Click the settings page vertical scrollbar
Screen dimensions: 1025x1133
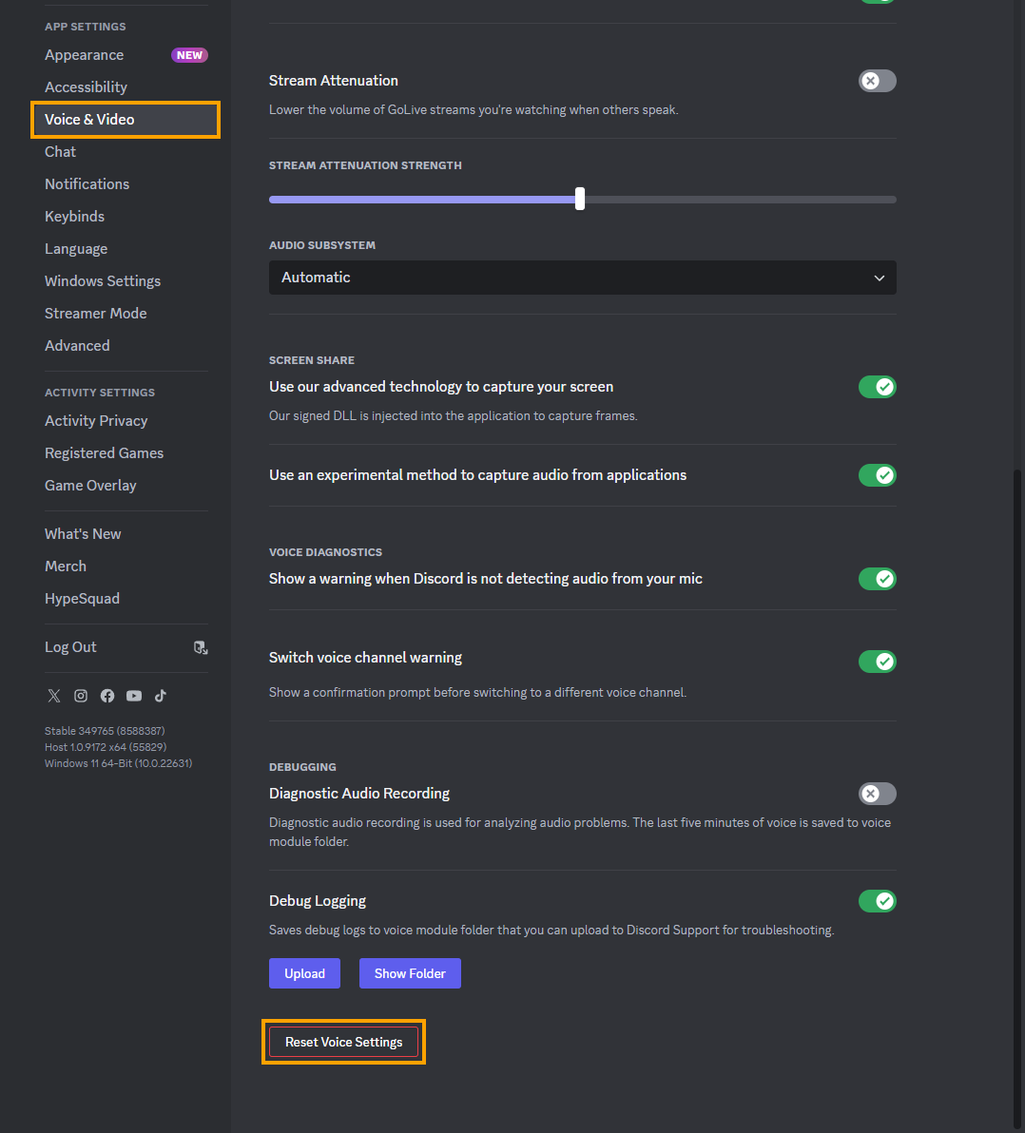click(x=1017, y=800)
